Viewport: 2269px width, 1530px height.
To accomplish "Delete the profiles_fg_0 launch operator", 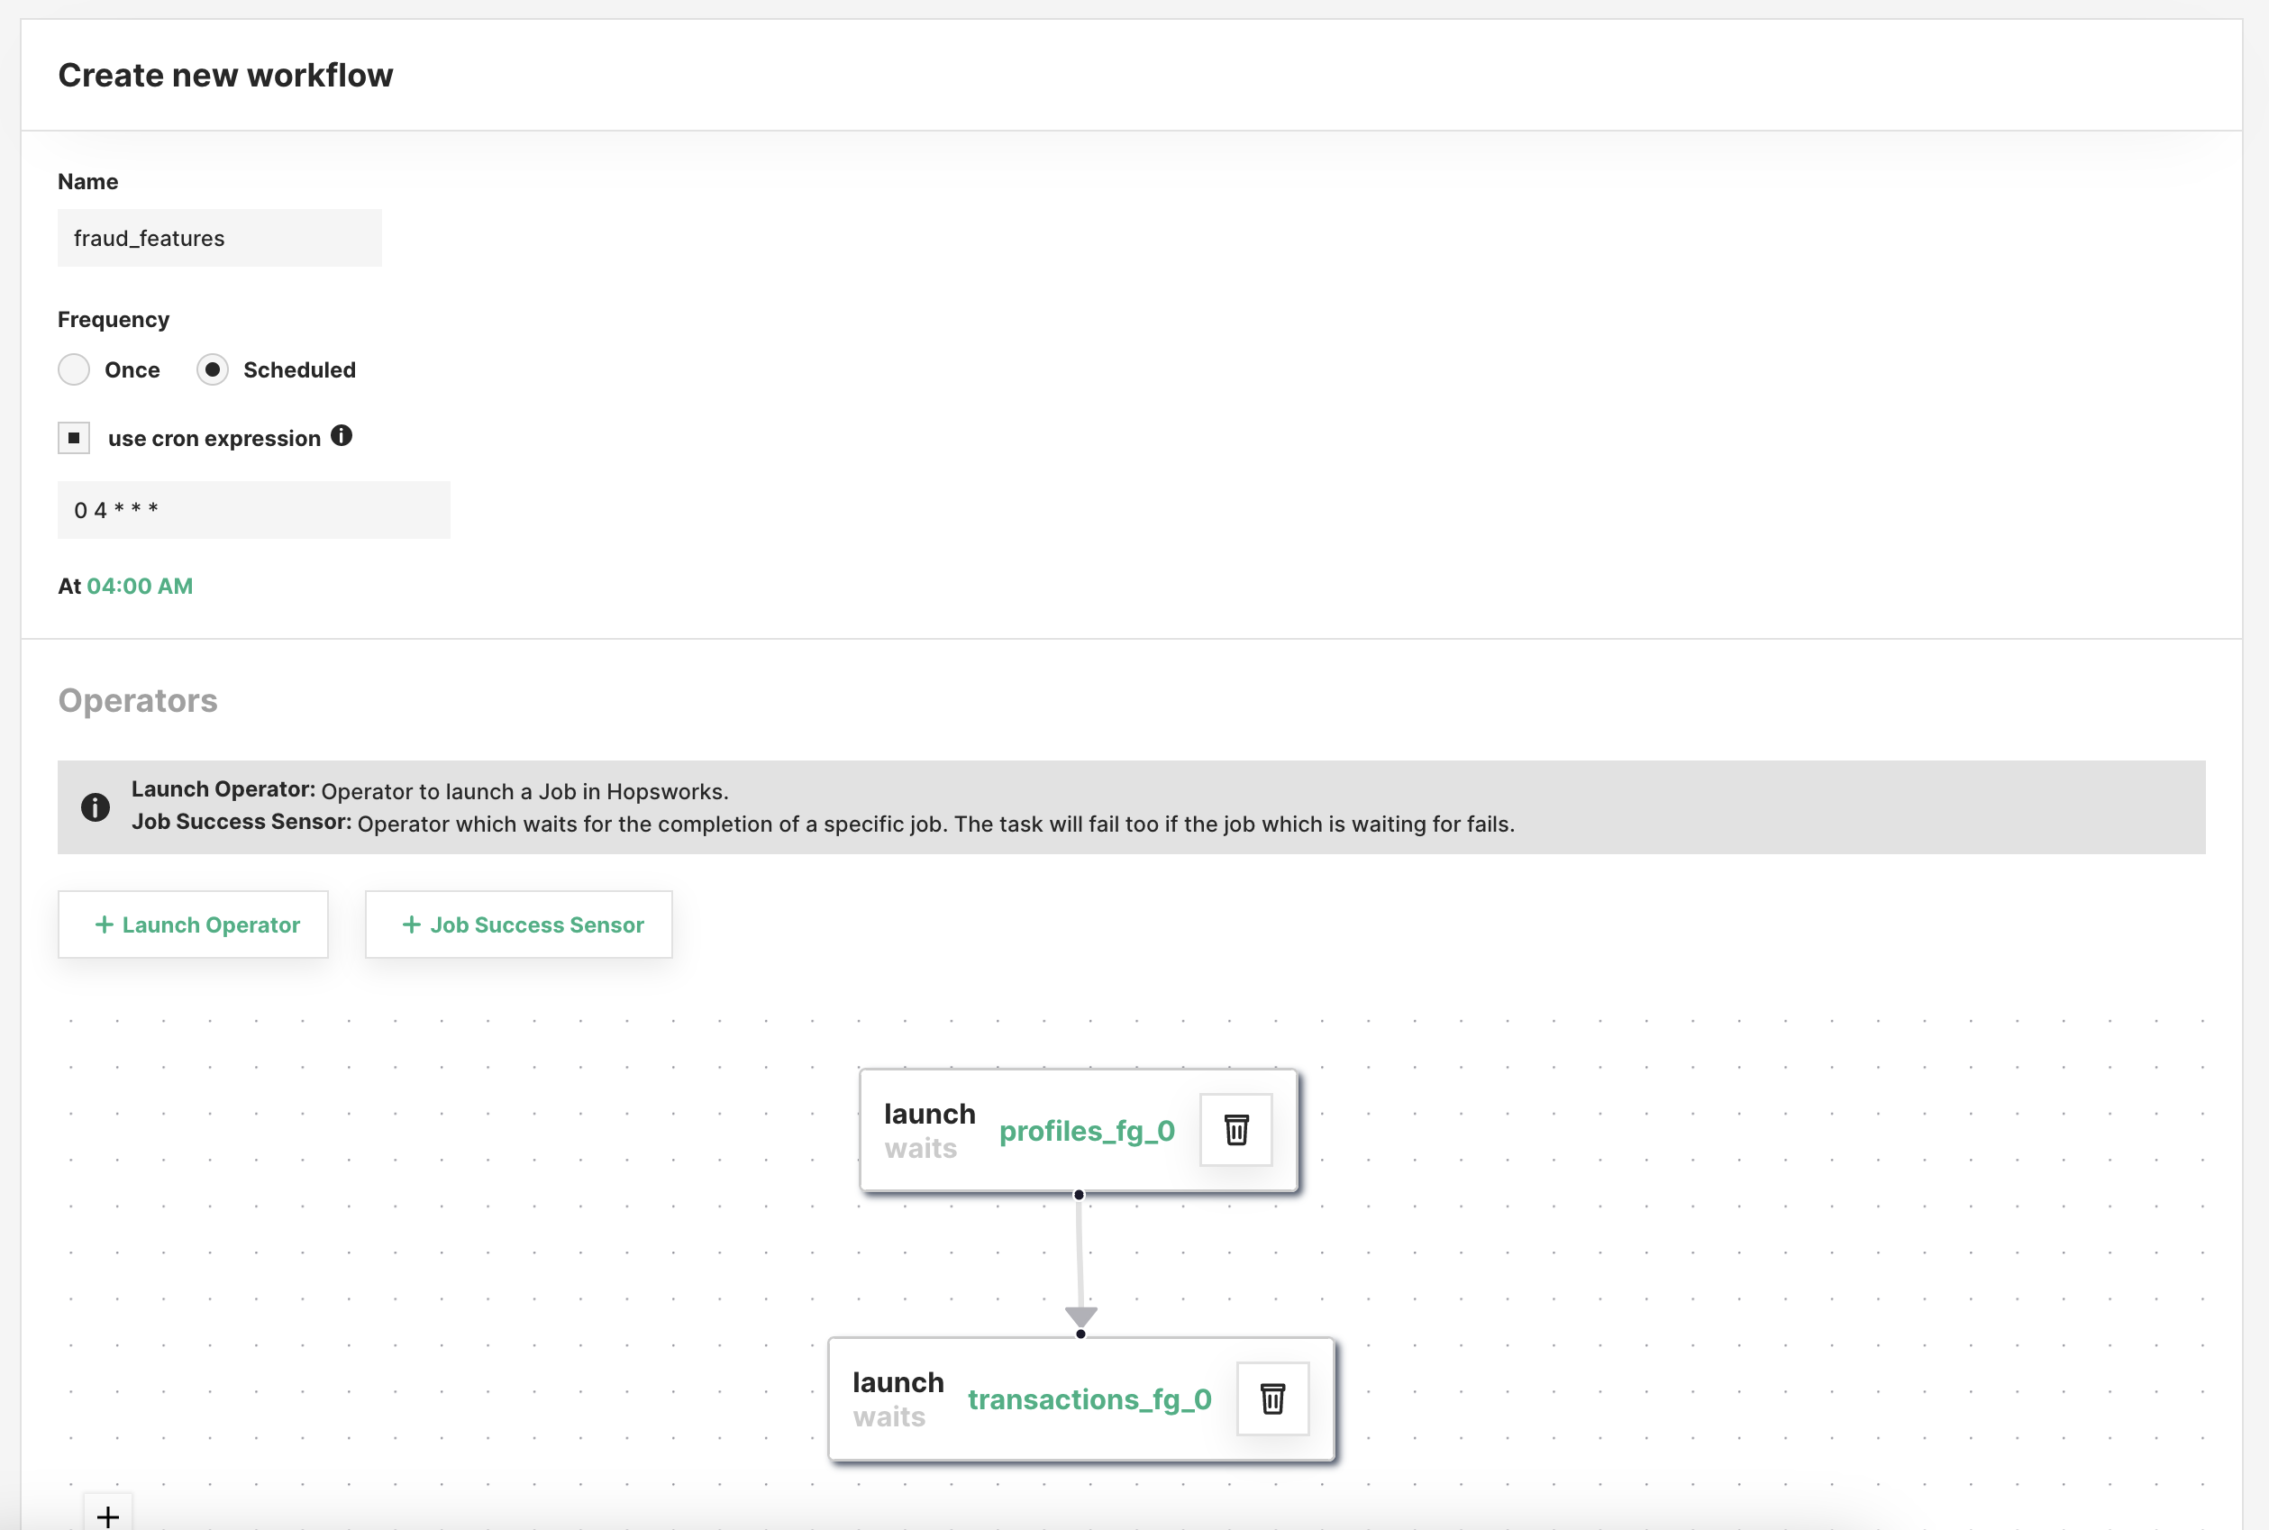I will point(1235,1130).
